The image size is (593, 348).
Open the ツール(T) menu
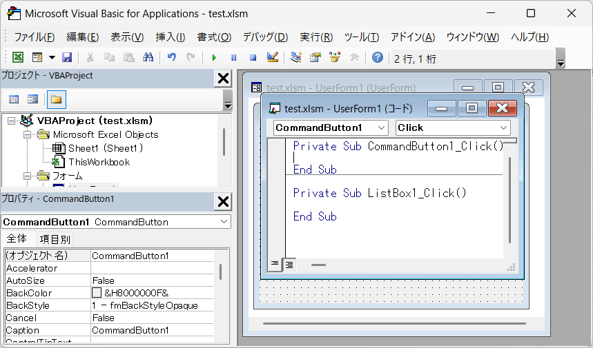point(362,37)
